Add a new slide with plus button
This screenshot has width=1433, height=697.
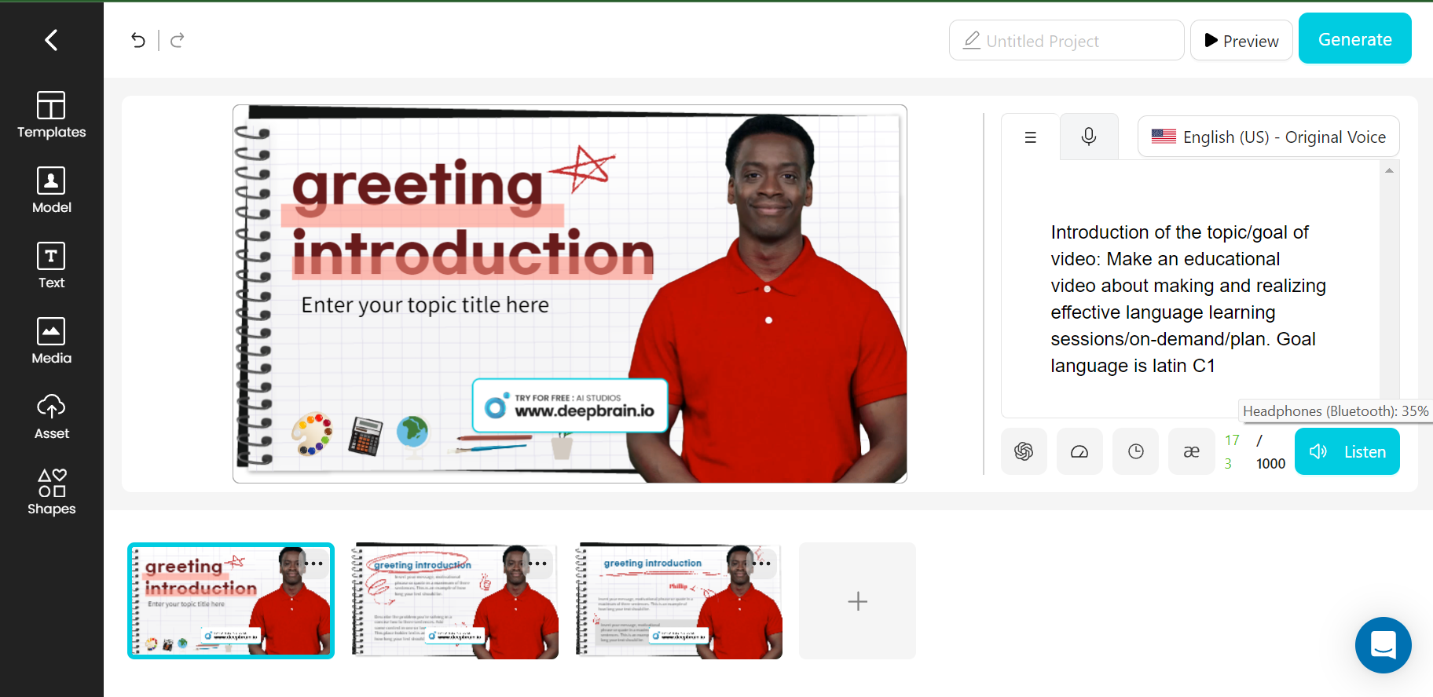tap(858, 601)
